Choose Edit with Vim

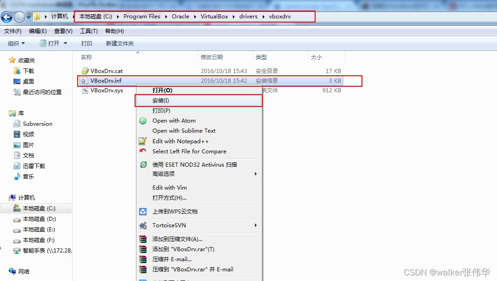coord(169,187)
